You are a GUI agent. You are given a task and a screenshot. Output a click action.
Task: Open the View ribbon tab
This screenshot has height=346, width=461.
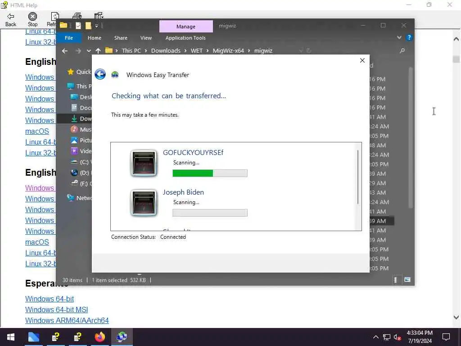(146, 38)
